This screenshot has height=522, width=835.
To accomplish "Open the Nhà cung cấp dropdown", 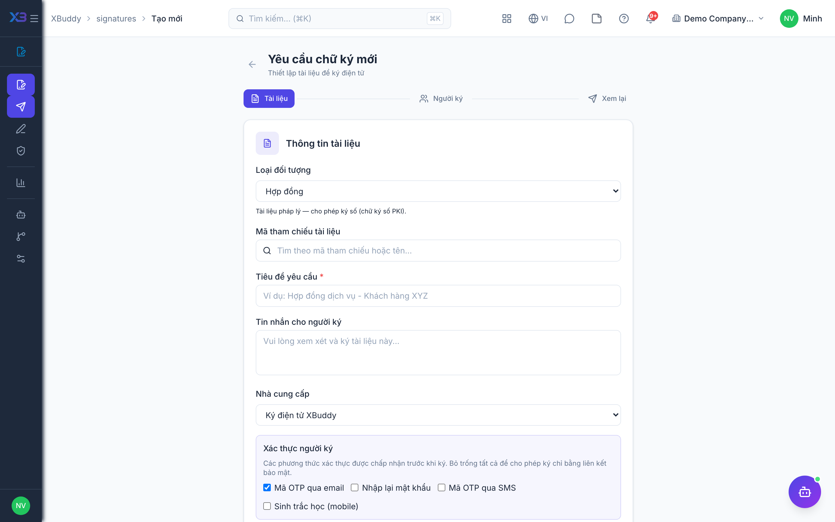I will click(438, 415).
